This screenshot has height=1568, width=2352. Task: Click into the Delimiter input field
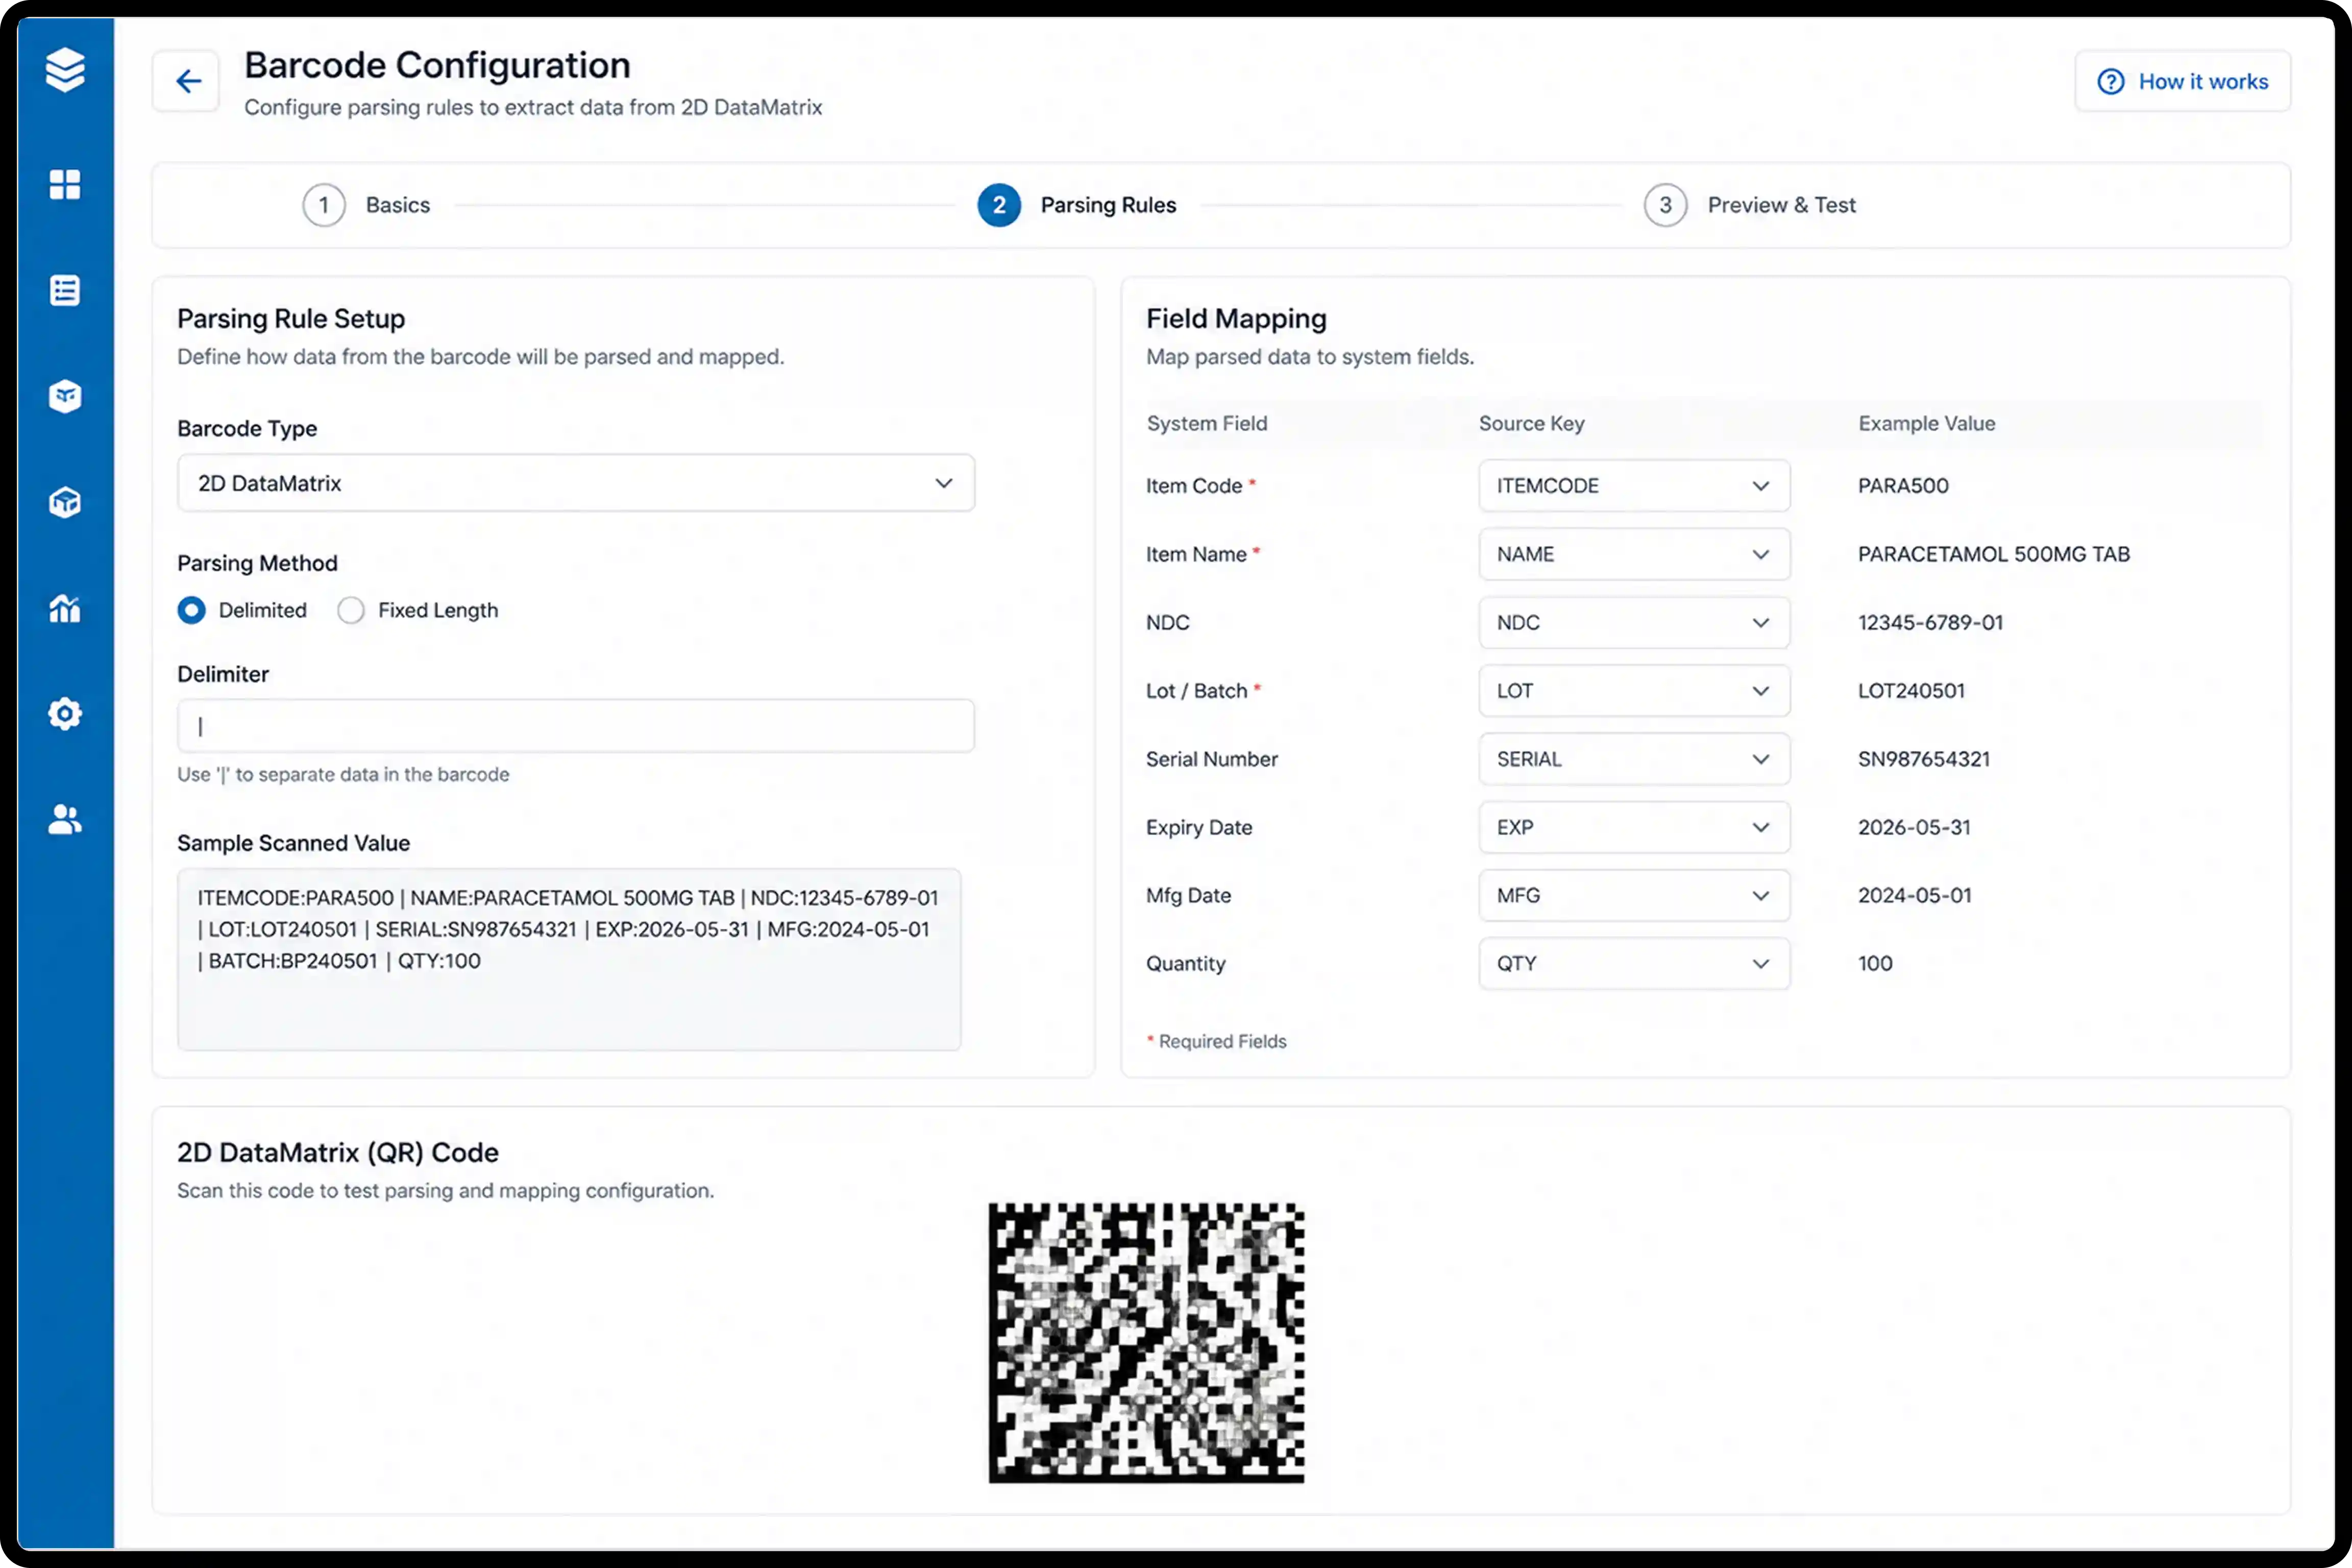576,726
